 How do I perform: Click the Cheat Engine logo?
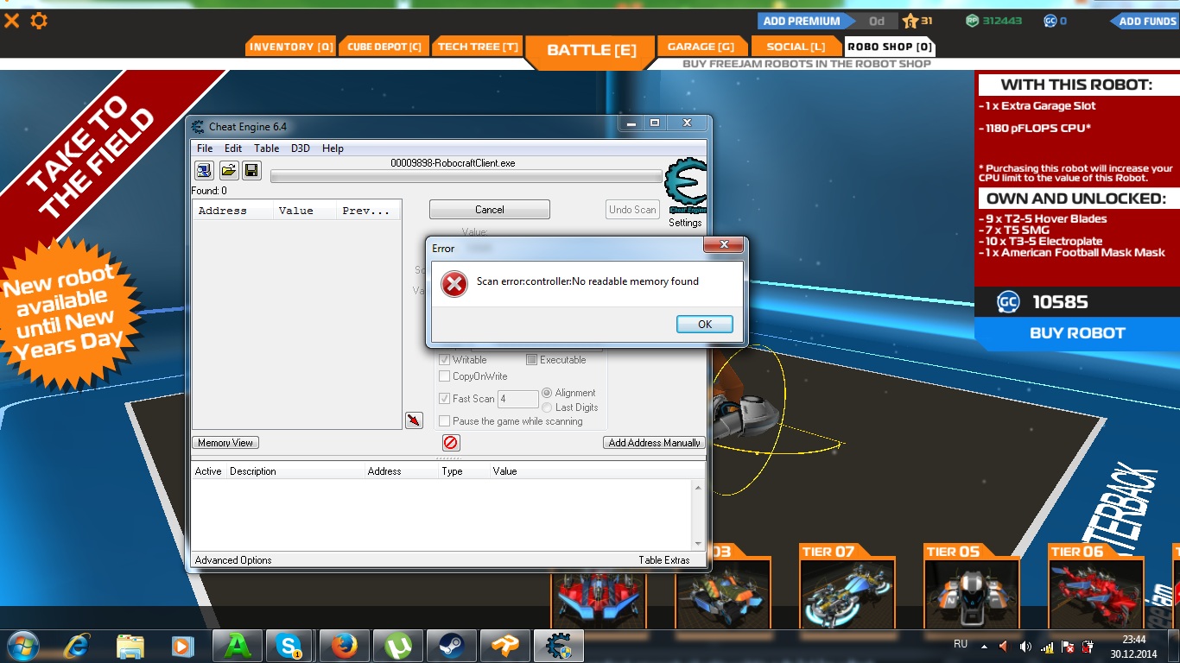tap(686, 186)
